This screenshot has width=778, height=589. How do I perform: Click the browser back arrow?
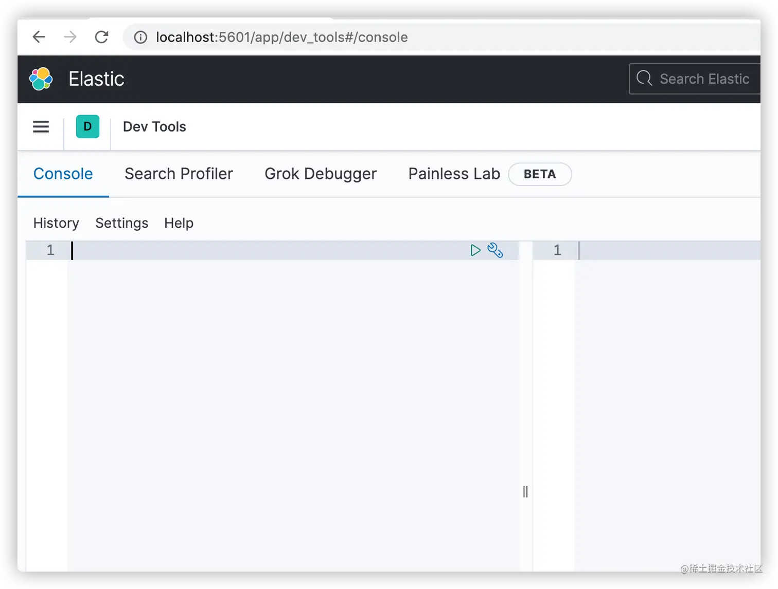(x=39, y=37)
